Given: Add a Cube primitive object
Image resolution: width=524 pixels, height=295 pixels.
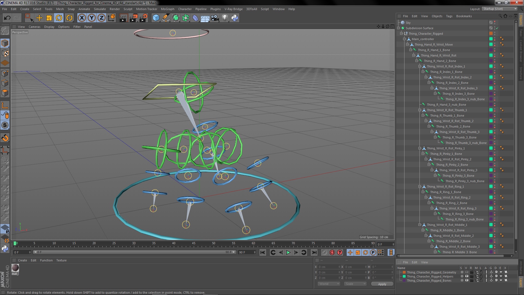Looking at the screenshot, I should click(156, 18).
